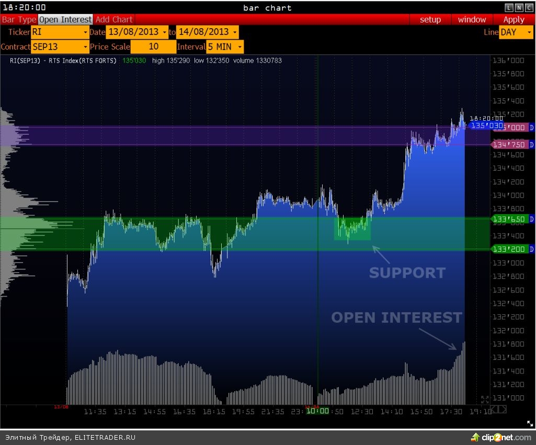This screenshot has width=536, height=445.
Task: Click the D marker beside the 134'750 level
Action: [x=532, y=145]
